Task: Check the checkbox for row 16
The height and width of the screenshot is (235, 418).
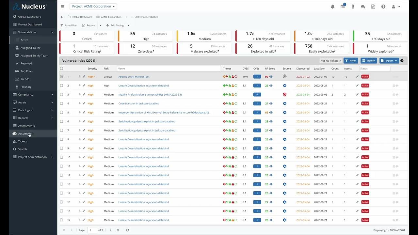Action: (61, 211)
